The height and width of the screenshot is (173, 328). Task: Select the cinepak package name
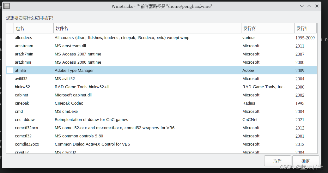tap(22, 103)
